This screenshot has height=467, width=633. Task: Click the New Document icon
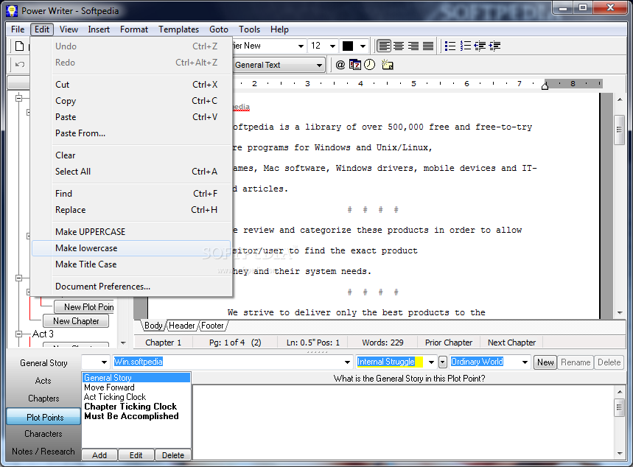click(19, 46)
